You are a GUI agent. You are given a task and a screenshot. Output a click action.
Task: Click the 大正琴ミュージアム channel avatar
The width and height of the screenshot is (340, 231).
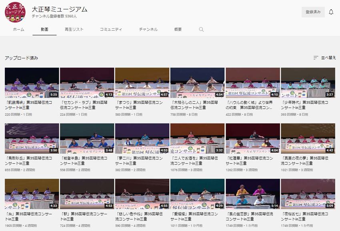[x=15, y=12]
